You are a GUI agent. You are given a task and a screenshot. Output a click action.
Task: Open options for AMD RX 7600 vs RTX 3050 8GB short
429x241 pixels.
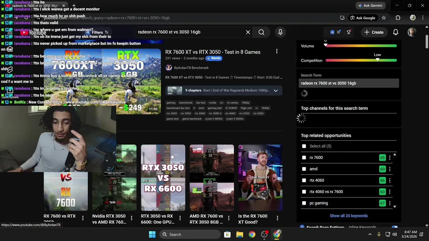(x=229, y=218)
